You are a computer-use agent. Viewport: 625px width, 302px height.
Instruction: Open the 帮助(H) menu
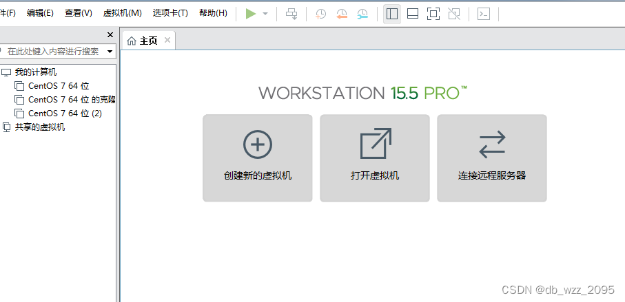tap(213, 13)
